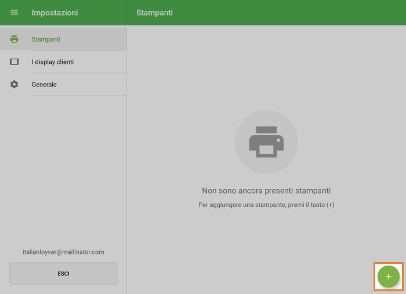Click the customer display screen icon
406x294 pixels.
pyautogui.click(x=14, y=62)
